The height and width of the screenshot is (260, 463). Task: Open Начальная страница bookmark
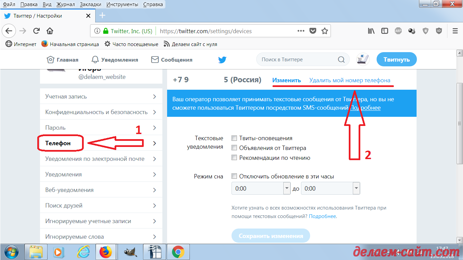point(70,44)
